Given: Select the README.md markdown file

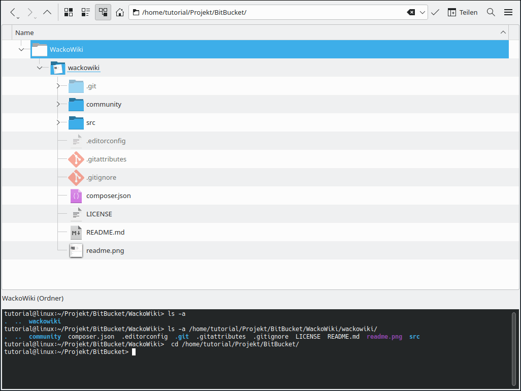Looking at the screenshot, I should 105,233.
